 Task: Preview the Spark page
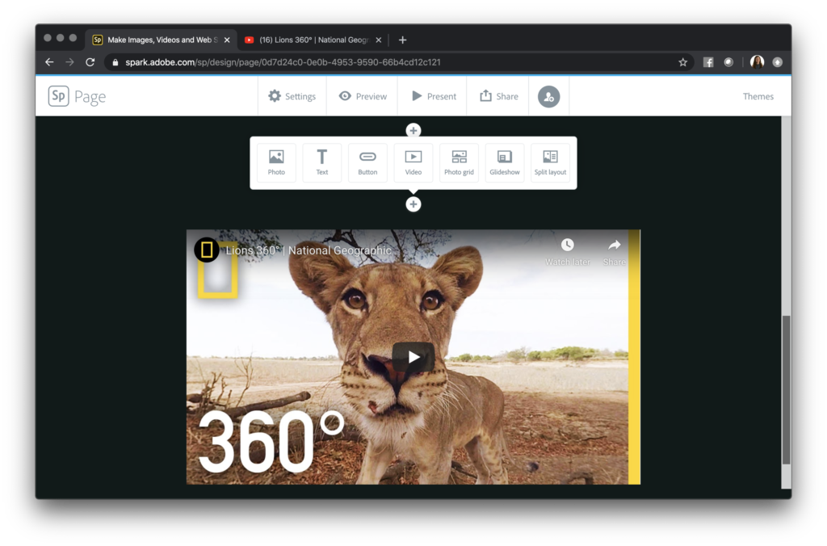coord(362,96)
